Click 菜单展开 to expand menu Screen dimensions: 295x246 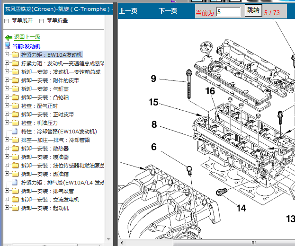pos(22,20)
